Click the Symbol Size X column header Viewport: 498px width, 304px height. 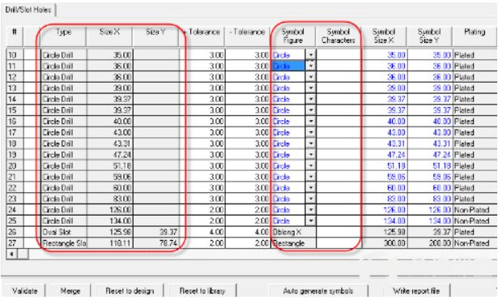(x=384, y=36)
